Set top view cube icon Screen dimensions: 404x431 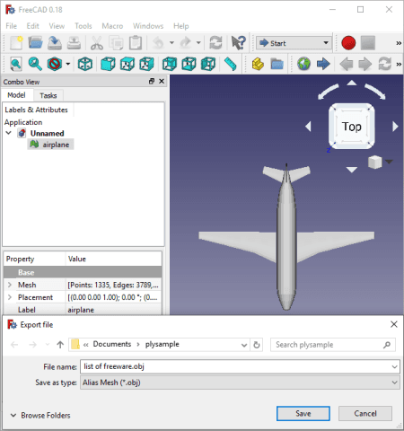[x=127, y=64]
